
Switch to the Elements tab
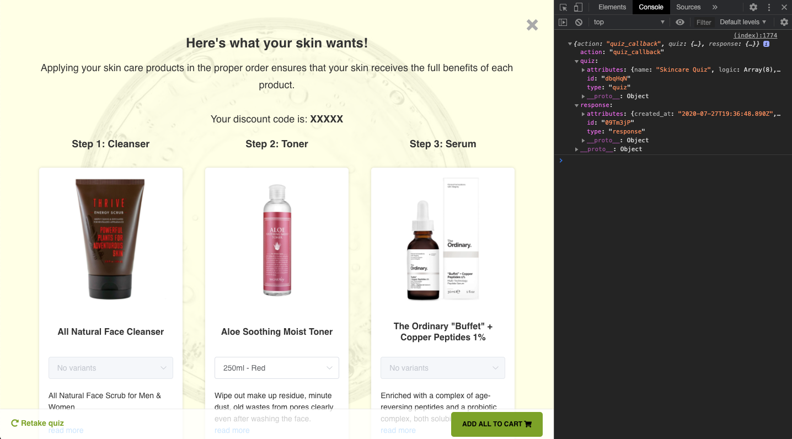[612, 7]
